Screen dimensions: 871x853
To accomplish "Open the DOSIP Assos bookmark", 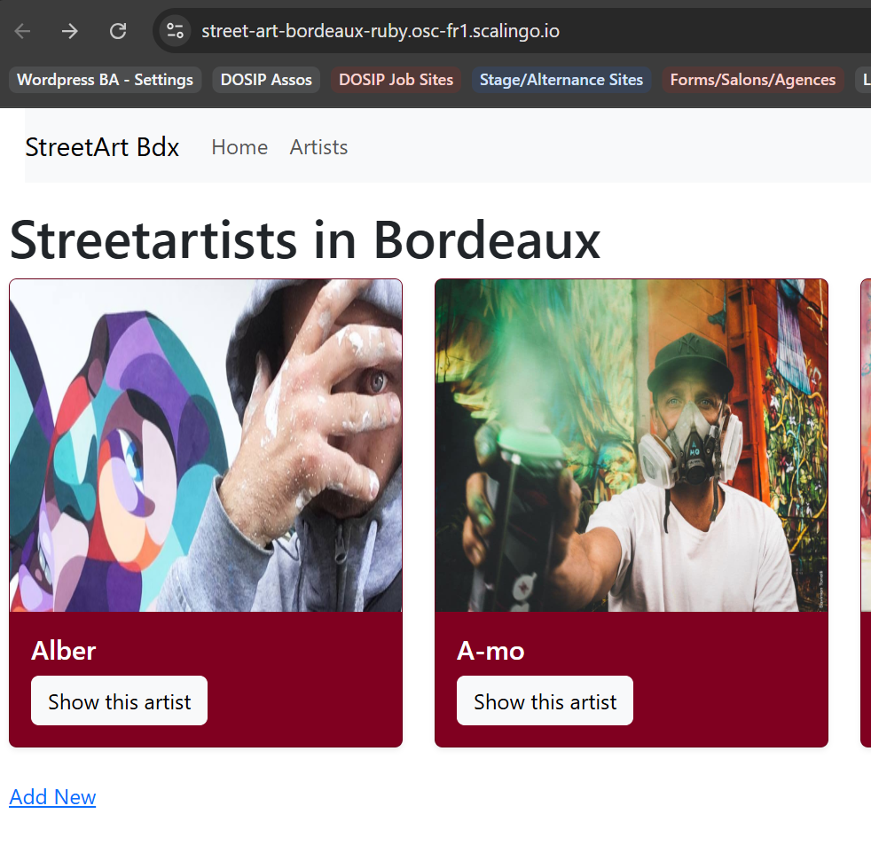I will (266, 80).
